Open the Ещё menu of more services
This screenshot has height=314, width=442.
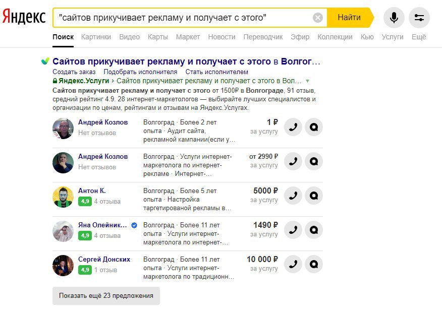tap(419, 37)
